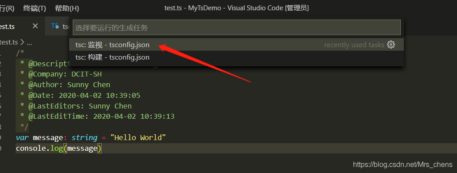This screenshot has width=457, height=173.
Task: Expand the breadcrumb ellipsis symbol picker
Action: 29,43
